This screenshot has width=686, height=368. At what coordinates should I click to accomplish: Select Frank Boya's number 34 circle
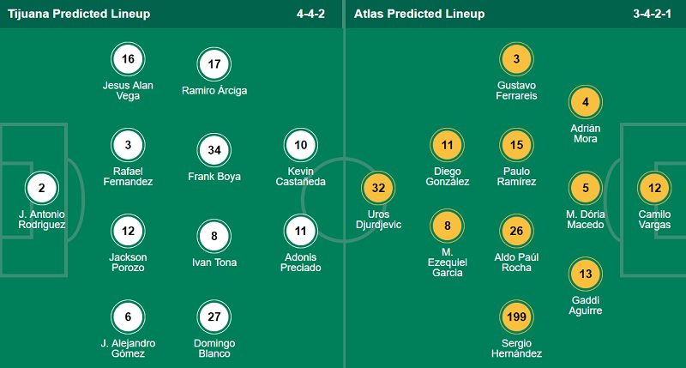[x=214, y=150]
